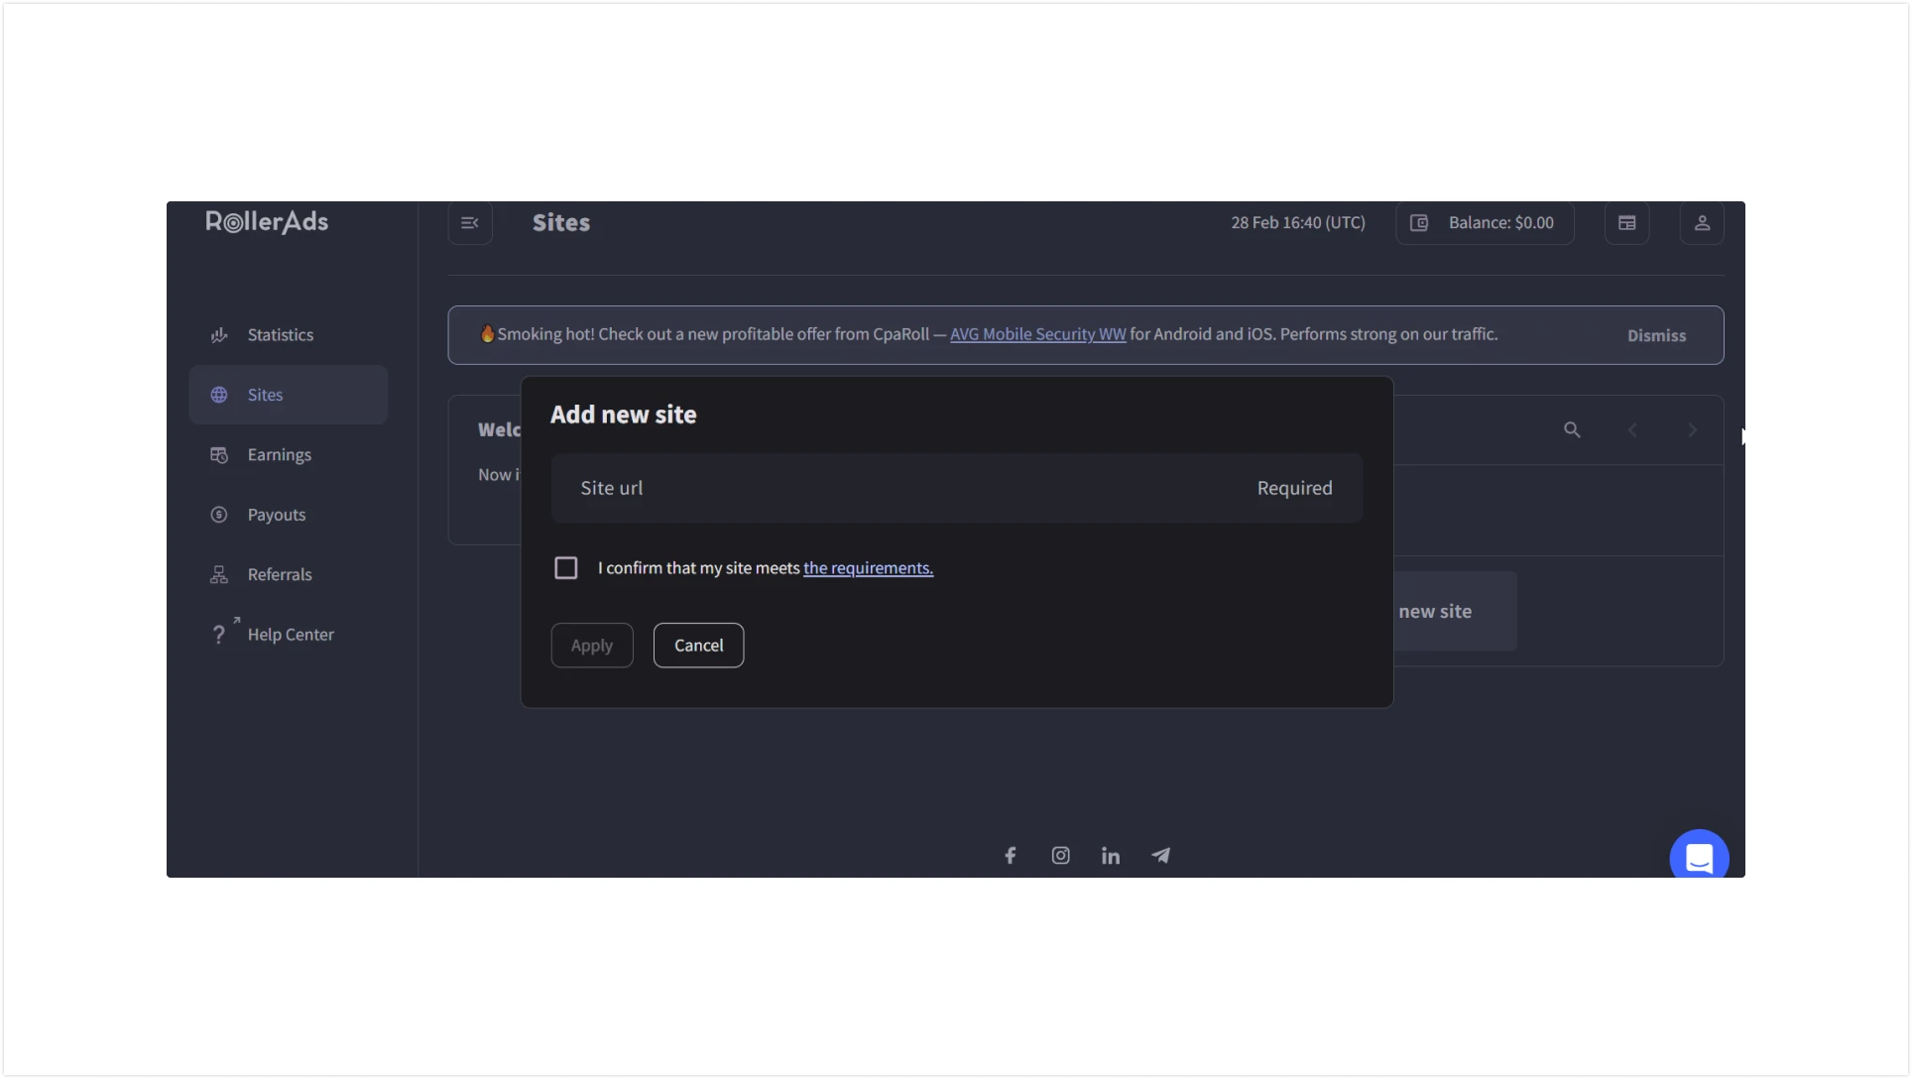Go to previous page chevron

tap(1632, 429)
